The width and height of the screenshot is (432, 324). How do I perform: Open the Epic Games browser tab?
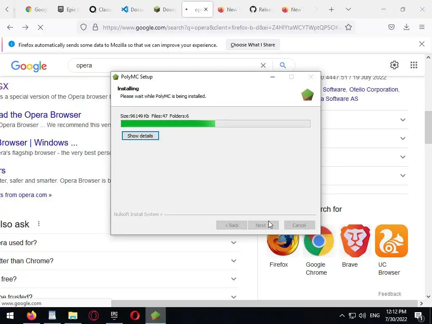(69, 9)
